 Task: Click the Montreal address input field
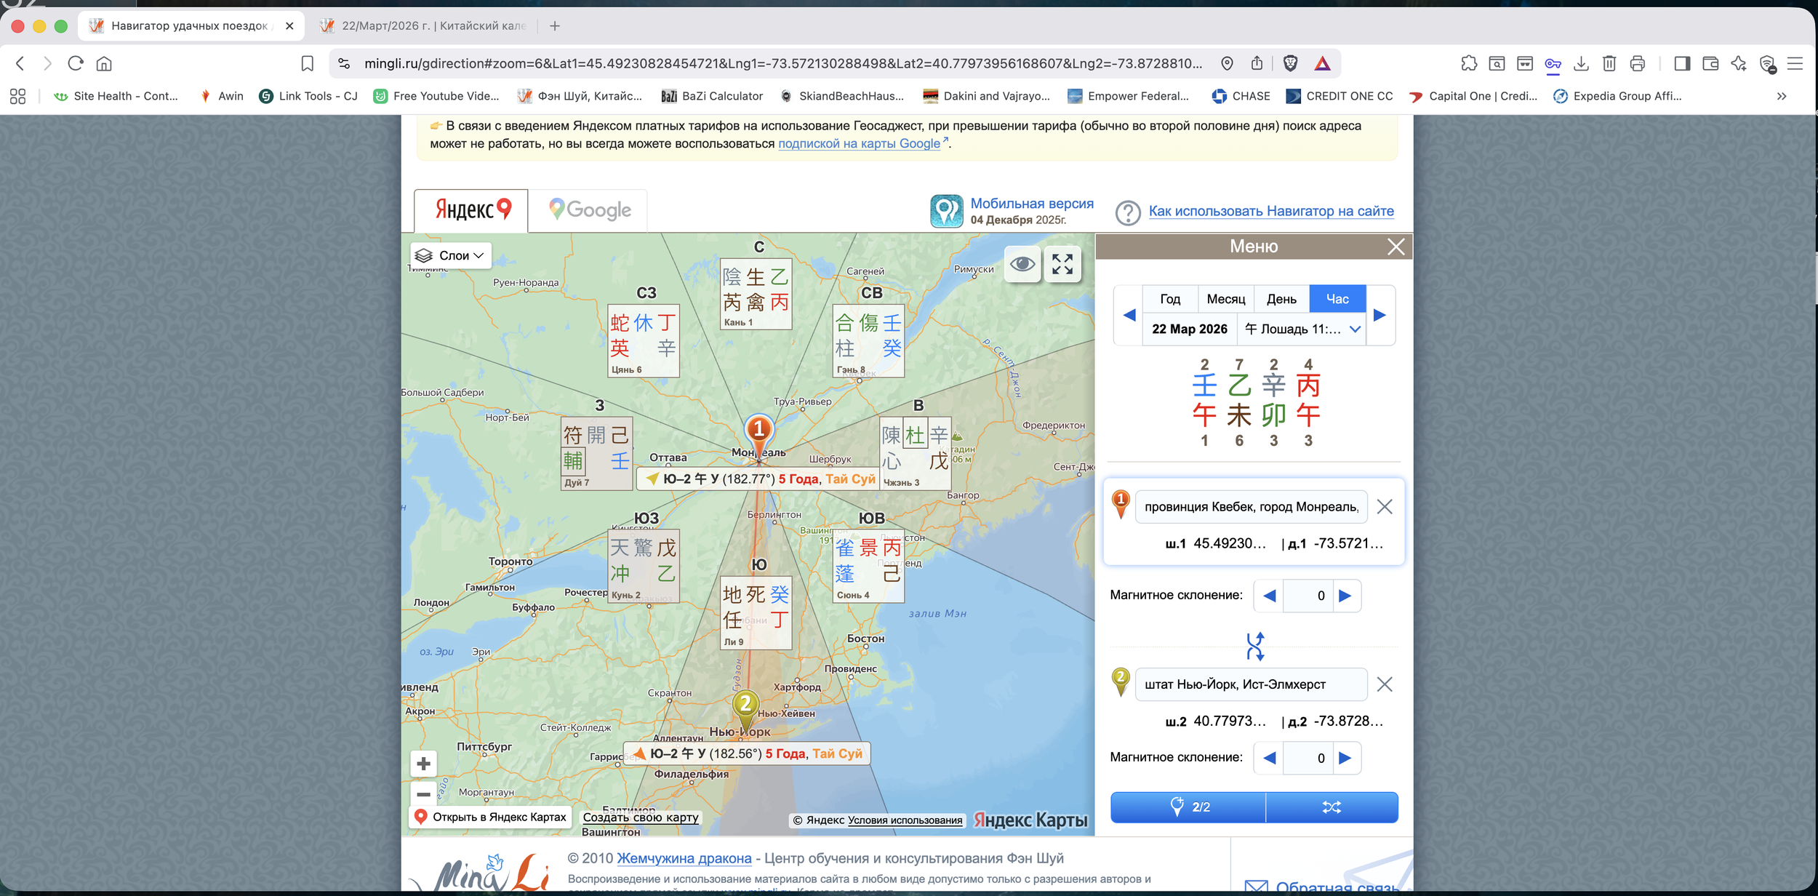pyautogui.click(x=1250, y=507)
